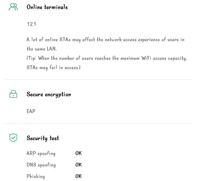
Task: Click the OK status beside ARP spoofing
Action: [79, 153]
